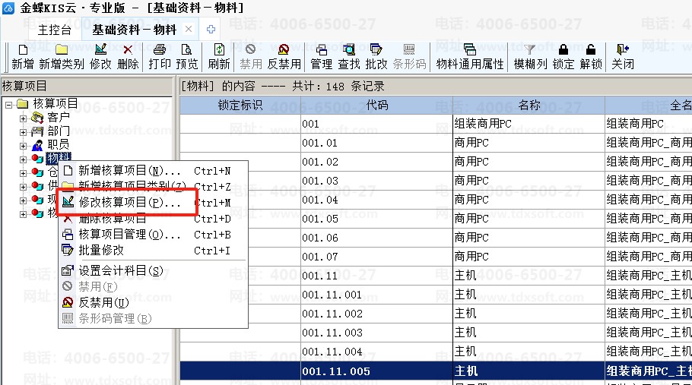Click the 修改 (Edit) toolbar icon
Image resolution: width=692 pixels, height=385 pixels.
tap(100, 57)
